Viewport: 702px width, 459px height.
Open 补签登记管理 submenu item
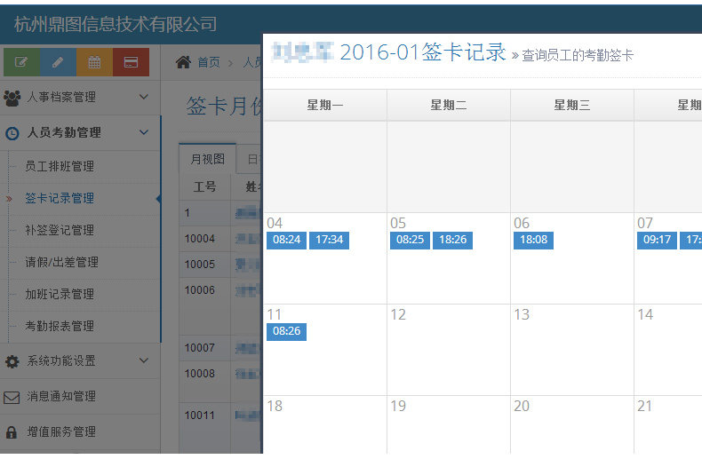click(x=60, y=231)
